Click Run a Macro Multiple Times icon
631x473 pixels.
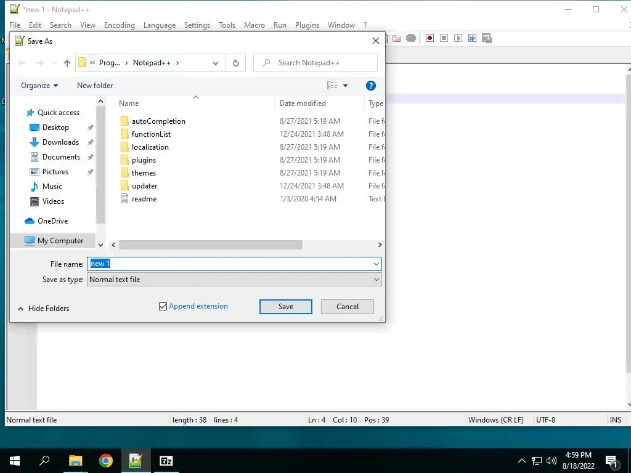[472, 38]
